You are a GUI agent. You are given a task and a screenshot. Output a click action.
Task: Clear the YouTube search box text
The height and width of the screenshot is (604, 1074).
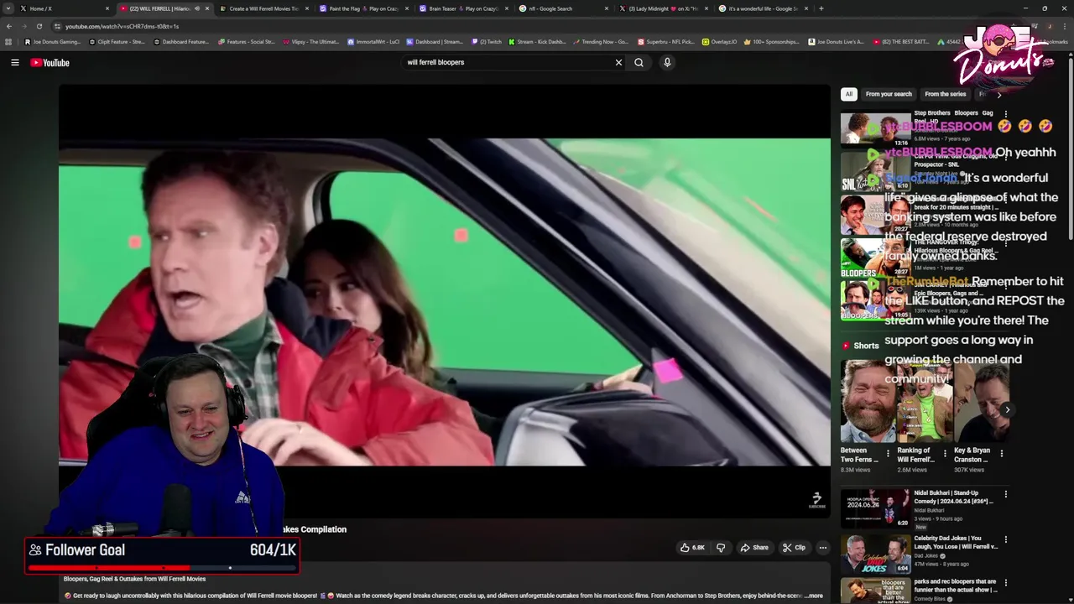point(618,62)
